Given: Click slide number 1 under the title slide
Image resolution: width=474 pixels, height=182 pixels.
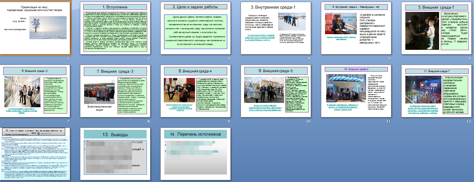Looking at the screenshot, I should (68, 59).
